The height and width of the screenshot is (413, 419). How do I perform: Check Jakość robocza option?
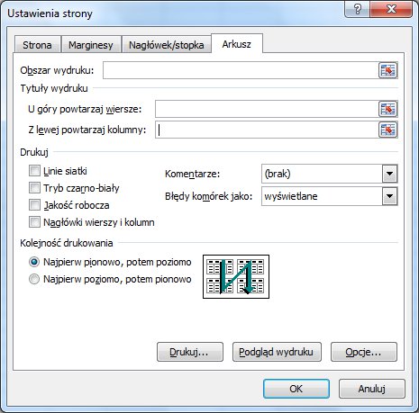pos(34,205)
